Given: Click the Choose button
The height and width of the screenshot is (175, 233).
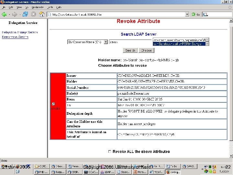Looking at the screenshot, I should 146,50.
